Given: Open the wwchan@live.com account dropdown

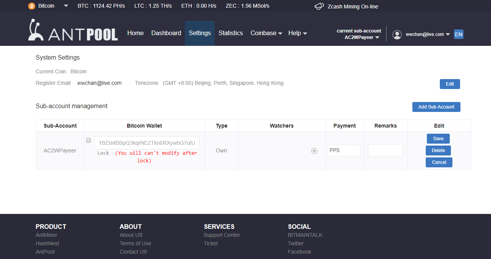Looking at the screenshot, I should (428, 34).
